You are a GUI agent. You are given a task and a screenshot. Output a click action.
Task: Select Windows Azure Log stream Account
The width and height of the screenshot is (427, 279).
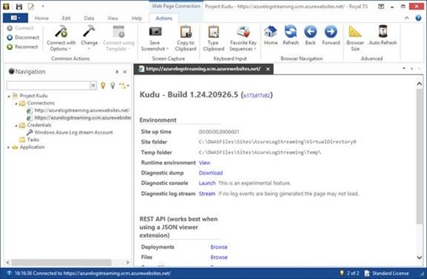70,132
